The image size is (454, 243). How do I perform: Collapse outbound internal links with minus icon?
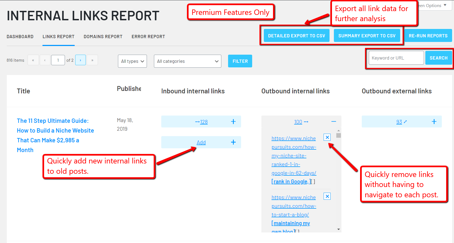(x=334, y=122)
